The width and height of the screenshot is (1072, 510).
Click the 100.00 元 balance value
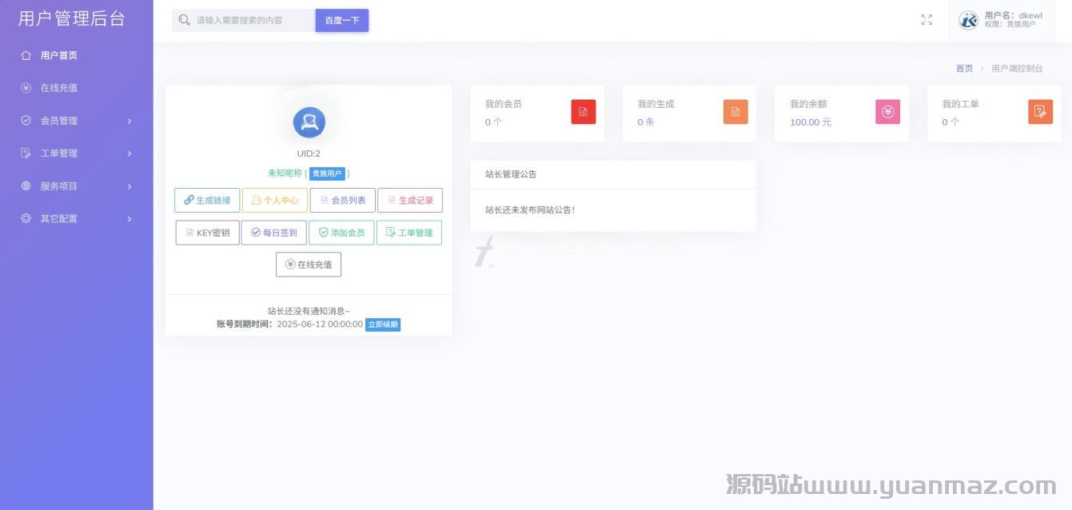[x=811, y=122]
